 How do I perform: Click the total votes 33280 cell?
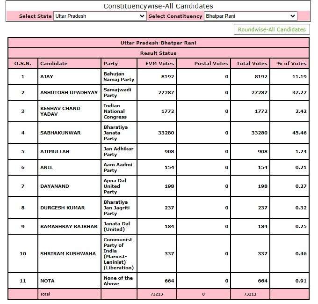click(250, 133)
